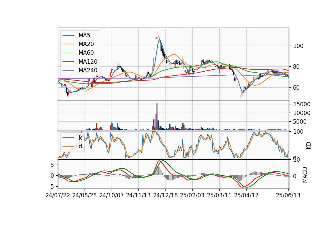Click the MACD left axis value 5
The height and width of the screenshot is (230, 321).
coord(52,165)
